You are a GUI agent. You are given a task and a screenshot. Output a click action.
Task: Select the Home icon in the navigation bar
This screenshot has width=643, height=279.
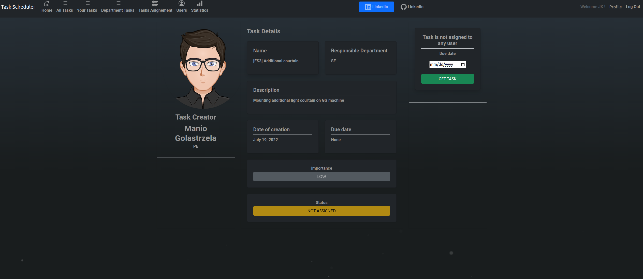click(x=47, y=4)
